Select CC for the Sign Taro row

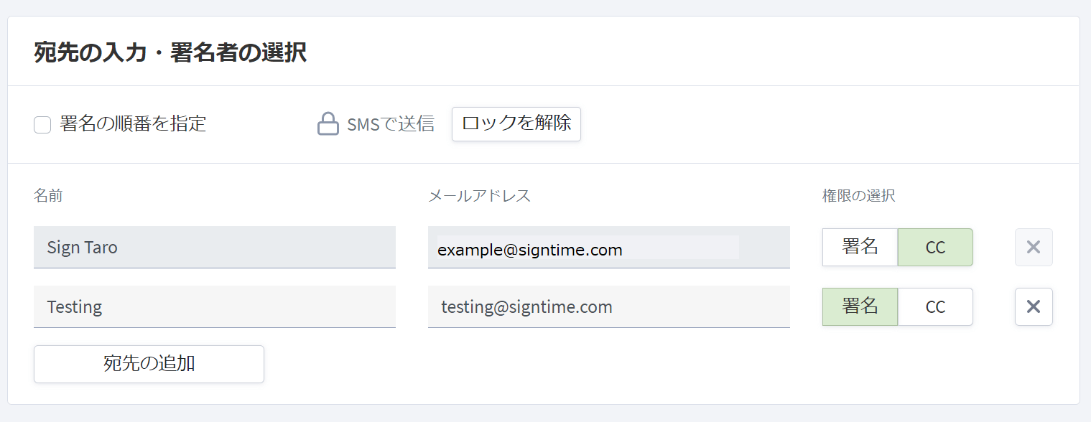click(x=935, y=248)
